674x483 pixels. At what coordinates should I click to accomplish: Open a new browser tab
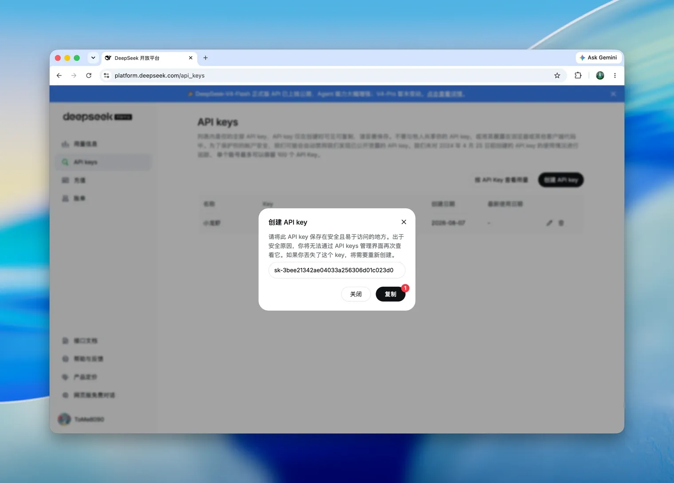(x=205, y=58)
